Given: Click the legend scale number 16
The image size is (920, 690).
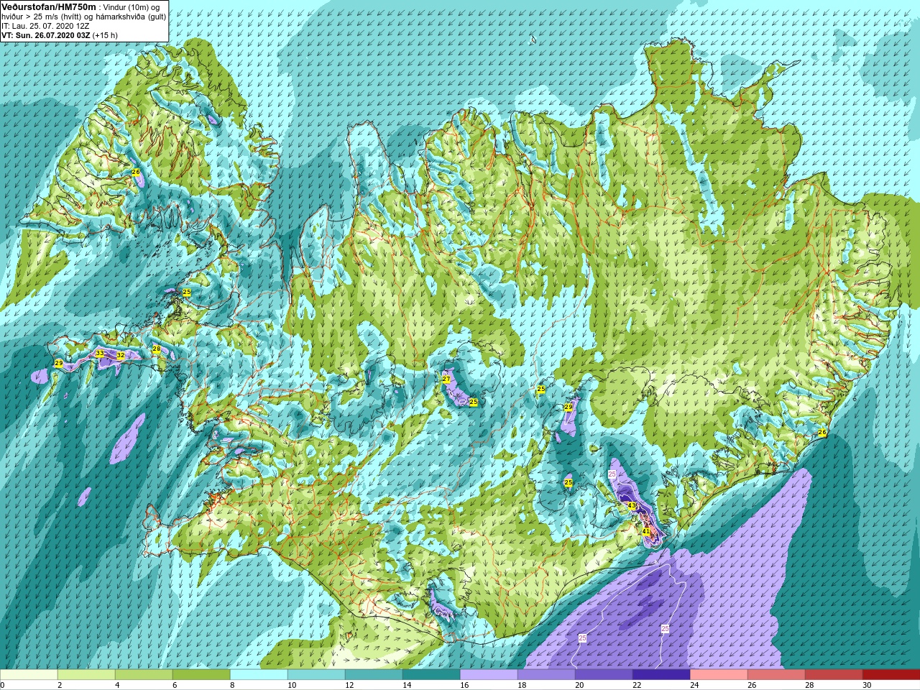Looking at the screenshot, I should 464,685.
